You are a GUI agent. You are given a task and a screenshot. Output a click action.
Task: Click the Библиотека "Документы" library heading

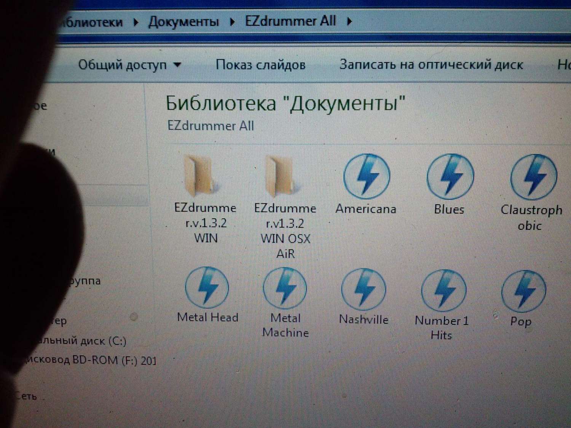click(285, 103)
